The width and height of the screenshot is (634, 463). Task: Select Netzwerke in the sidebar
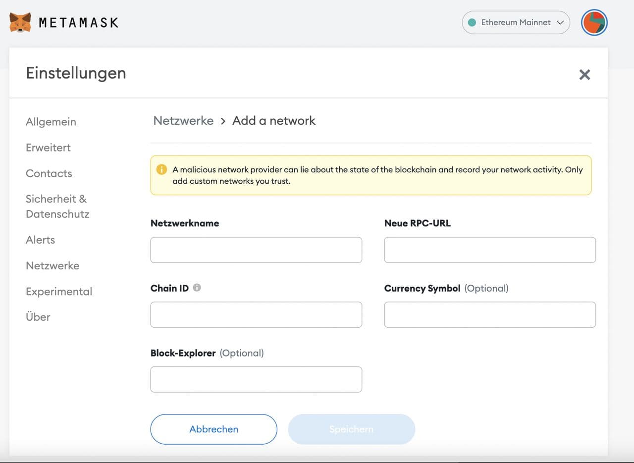(x=53, y=265)
